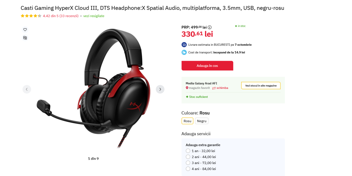The height and width of the screenshot is (176, 352).
Task: Click the schimba swap arrows icon
Action: tap(214, 88)
